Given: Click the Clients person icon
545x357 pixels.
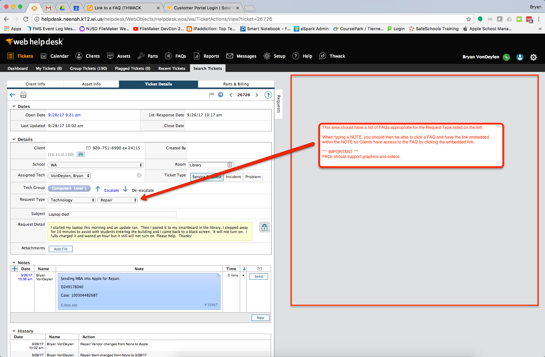Looking at the screenshot, I should [x=79, y=56].
